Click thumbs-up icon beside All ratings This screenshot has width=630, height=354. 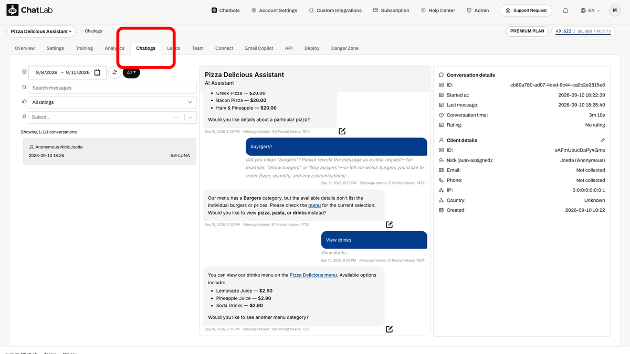pos(24,102)
